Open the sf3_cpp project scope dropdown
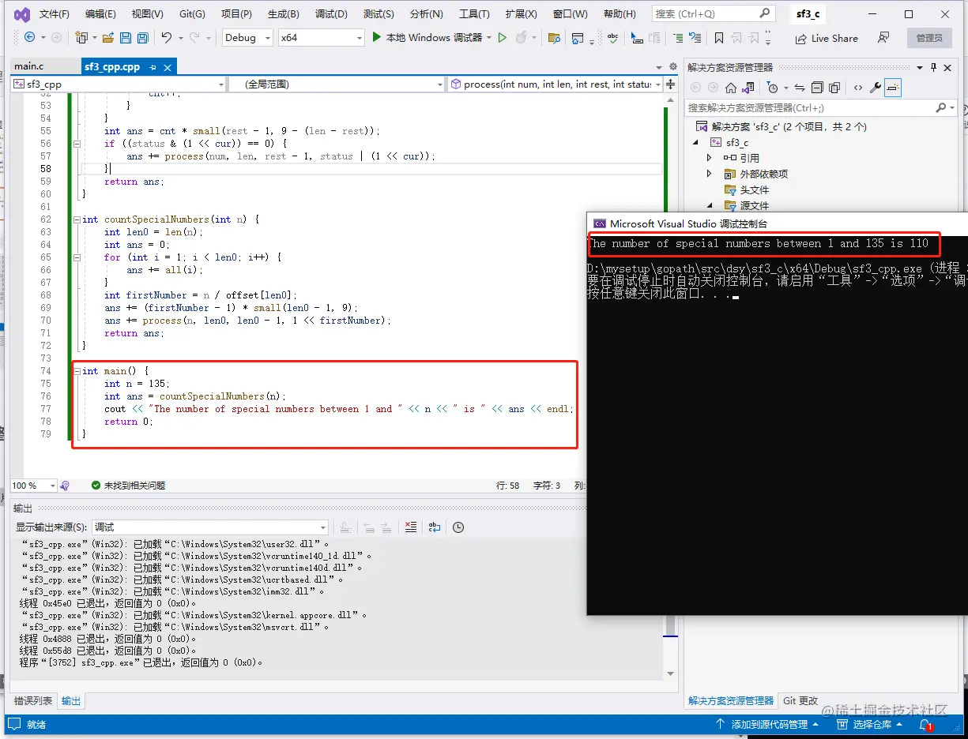 click(119, 84)
